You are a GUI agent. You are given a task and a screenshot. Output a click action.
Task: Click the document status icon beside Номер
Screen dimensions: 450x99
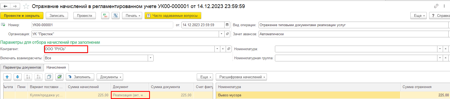click(3, 25)
